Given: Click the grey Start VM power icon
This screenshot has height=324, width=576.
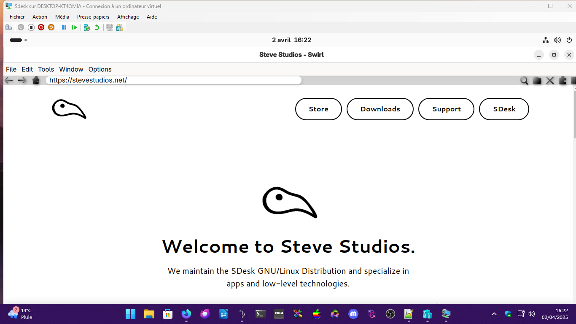Looking at the screenshot, I should point(21,27).
